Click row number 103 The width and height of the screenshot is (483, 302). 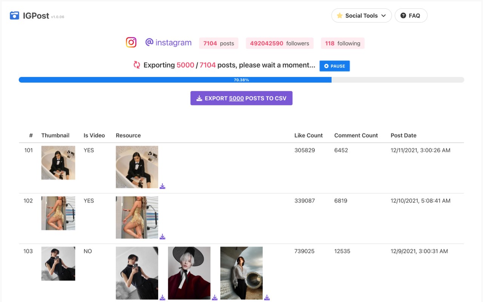point(28,251)
